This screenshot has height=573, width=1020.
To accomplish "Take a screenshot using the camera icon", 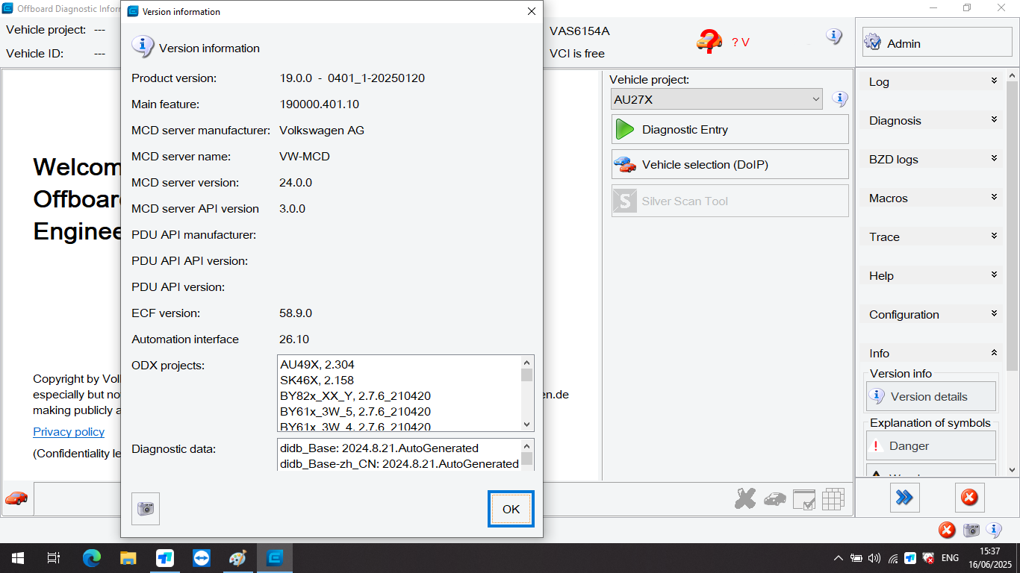I will pyautogui.click(x=145, y=508).
